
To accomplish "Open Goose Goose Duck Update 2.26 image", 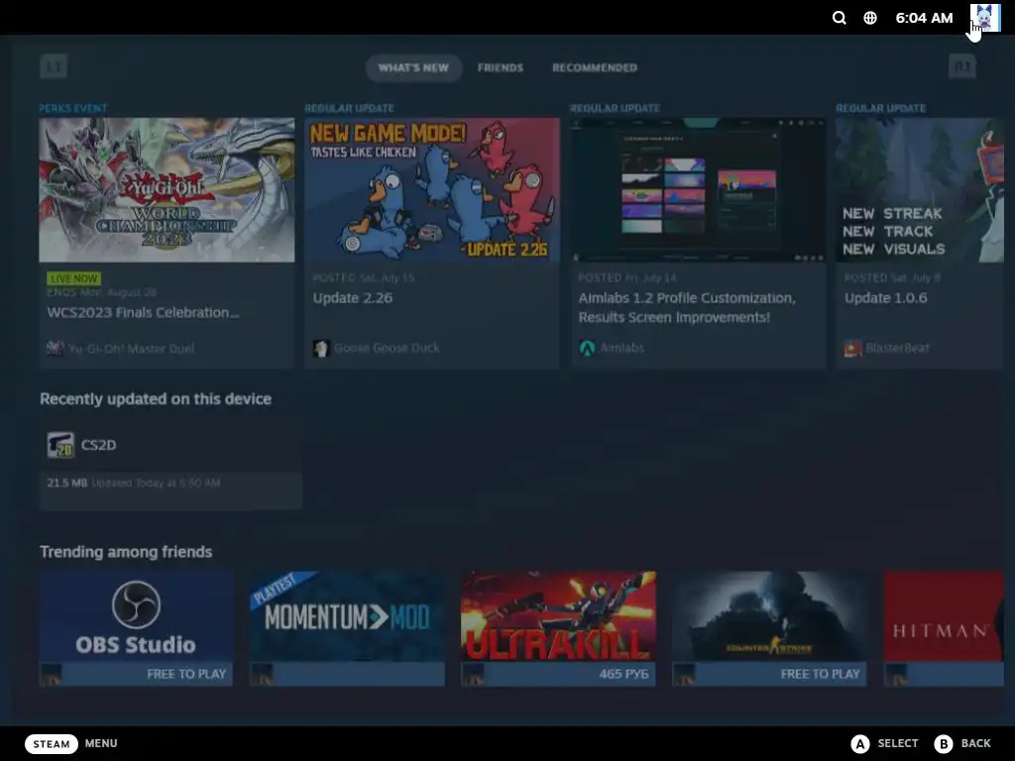I will pos(432,189).
